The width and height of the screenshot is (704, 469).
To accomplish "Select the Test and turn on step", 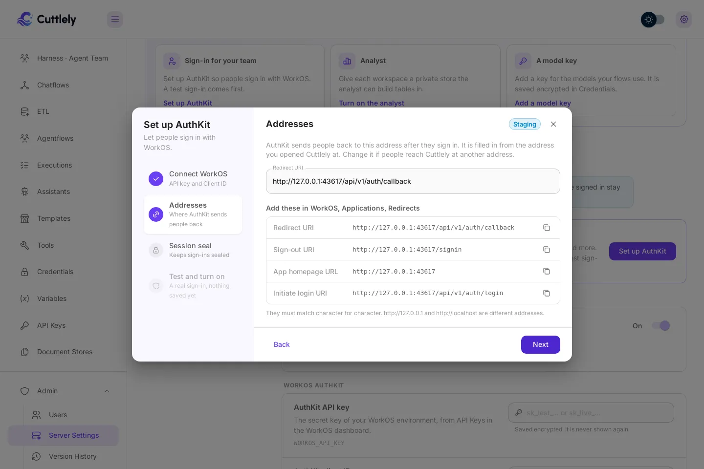I will [x=193, y=286].
